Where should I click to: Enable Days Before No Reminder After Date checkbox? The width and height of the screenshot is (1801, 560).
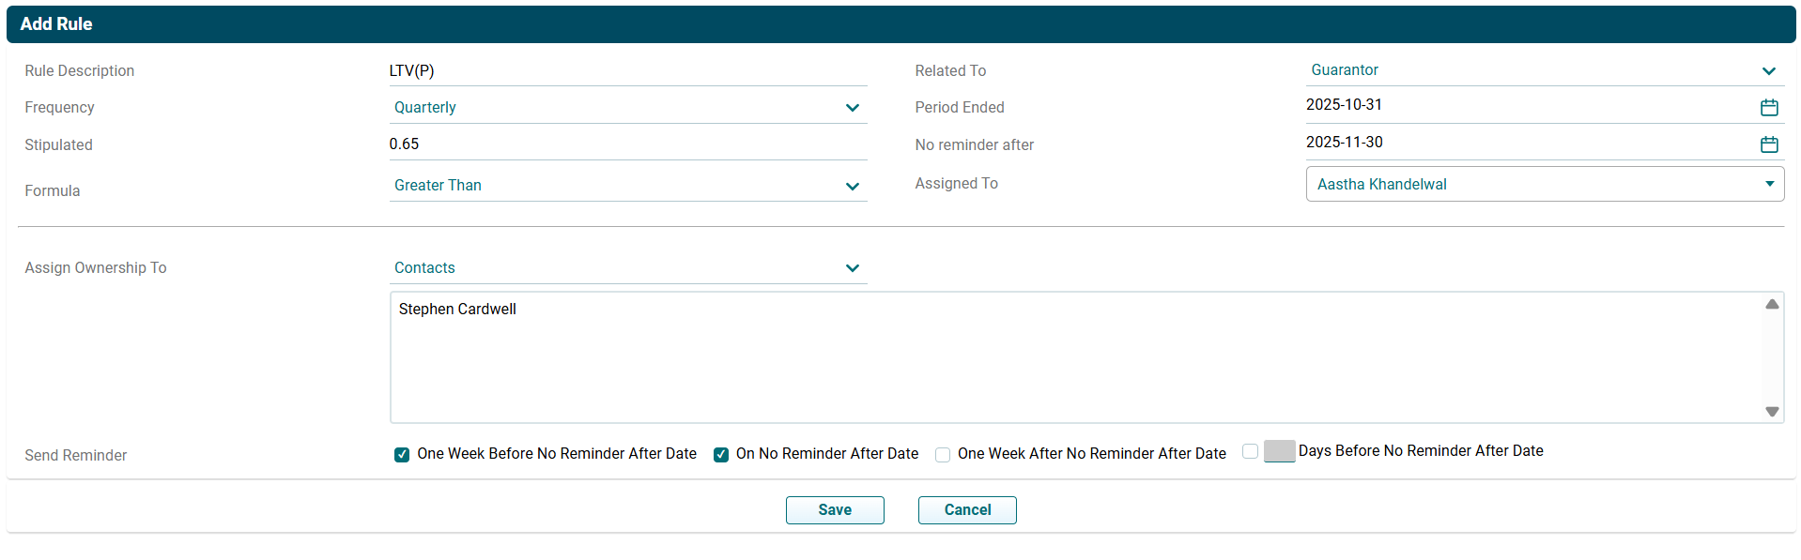click(1250, 451)
